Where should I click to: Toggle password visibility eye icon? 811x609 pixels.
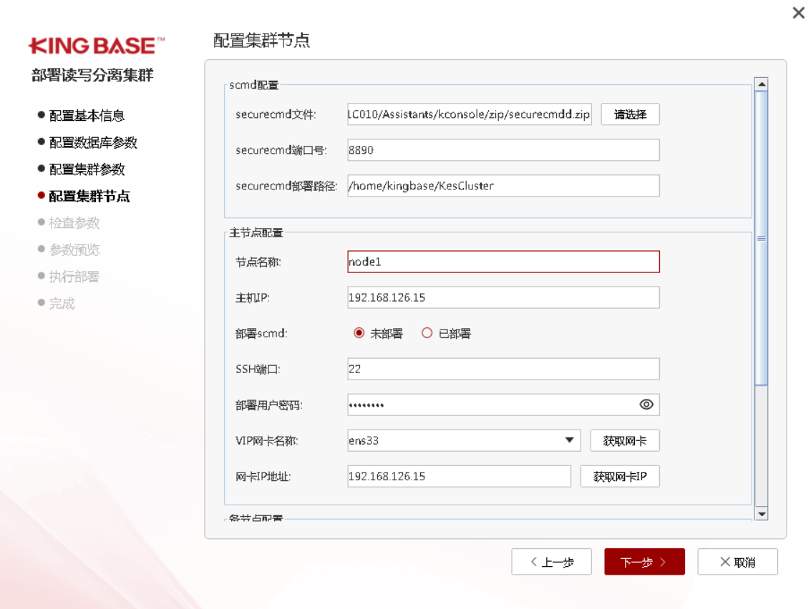(646, 405)
